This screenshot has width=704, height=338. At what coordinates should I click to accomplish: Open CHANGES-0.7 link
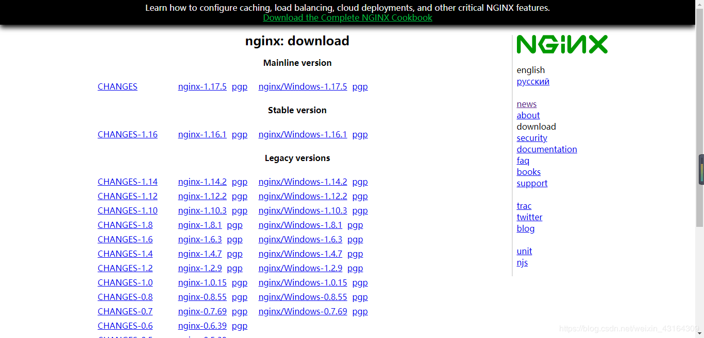click(x=125, y=311)
